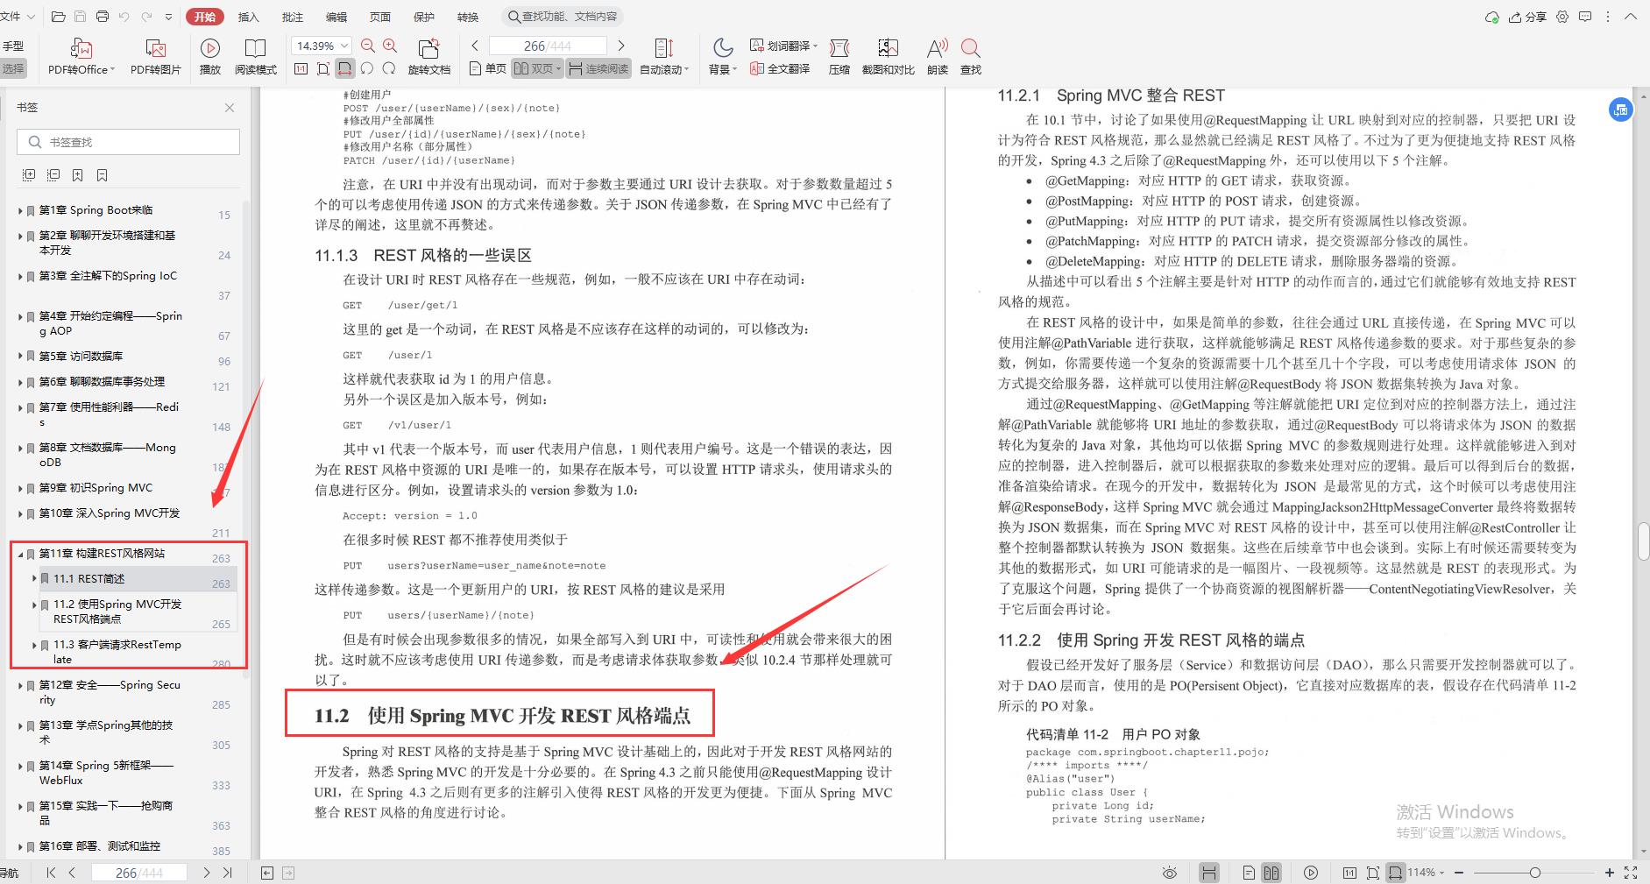1650x884 pixels.
Task: Expand 第1章 Spring Boot来临 bookmark
Action: click(x=20, y=210)
